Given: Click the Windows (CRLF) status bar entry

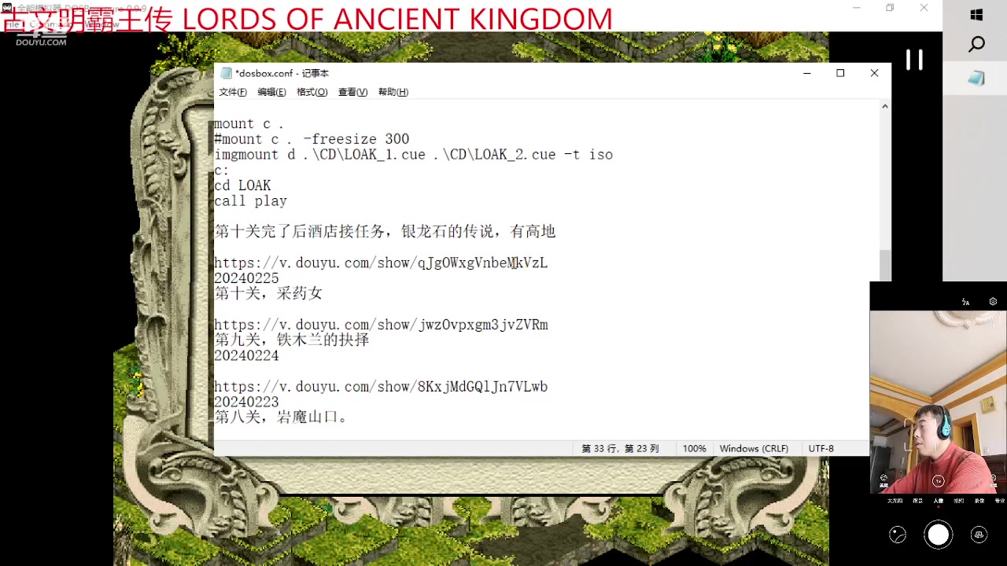Looking at the screenshot, I should coord(754,449).
